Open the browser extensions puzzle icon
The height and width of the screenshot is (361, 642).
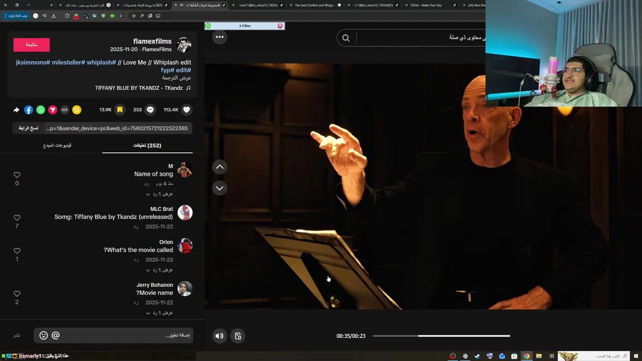click(x=67, y=16)
